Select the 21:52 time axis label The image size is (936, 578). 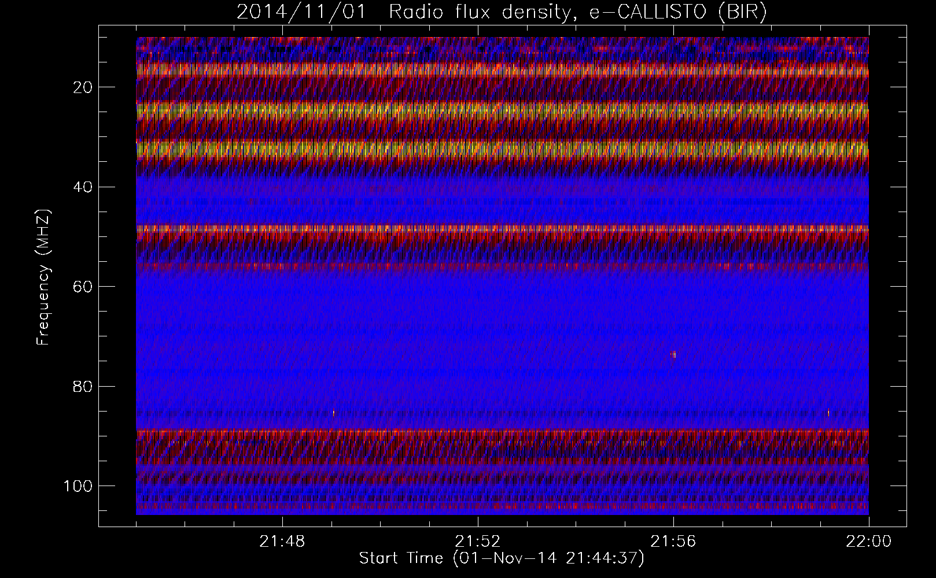(x=478, y=542)
